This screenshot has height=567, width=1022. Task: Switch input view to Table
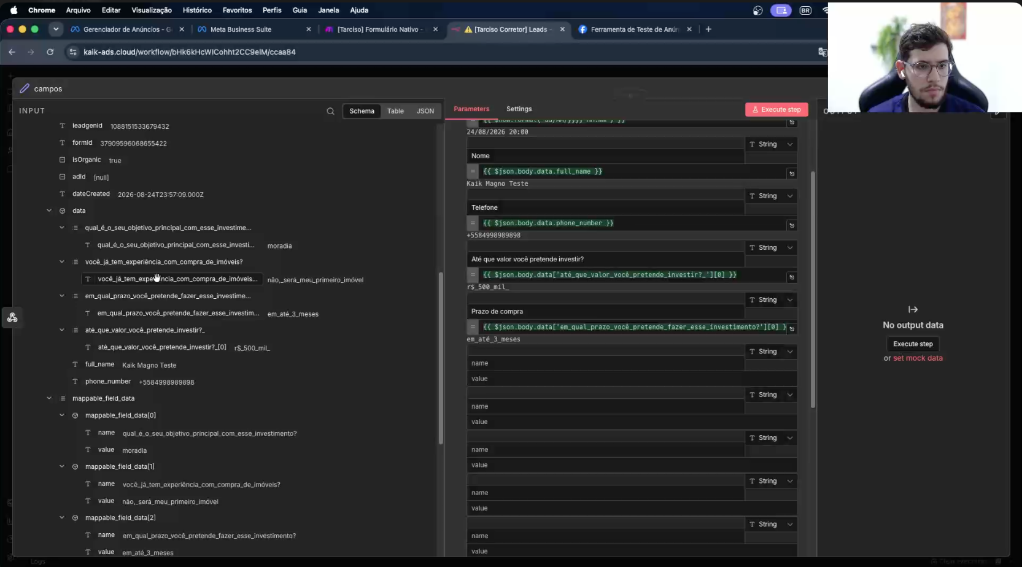point(395,111)
